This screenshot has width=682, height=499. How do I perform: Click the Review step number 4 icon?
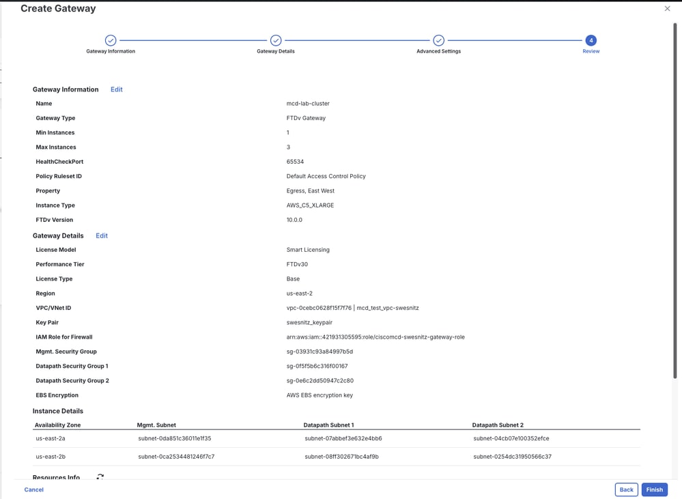point(591,40)
